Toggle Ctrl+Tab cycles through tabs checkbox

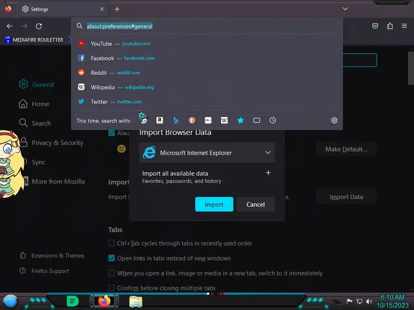click(112, 243)
